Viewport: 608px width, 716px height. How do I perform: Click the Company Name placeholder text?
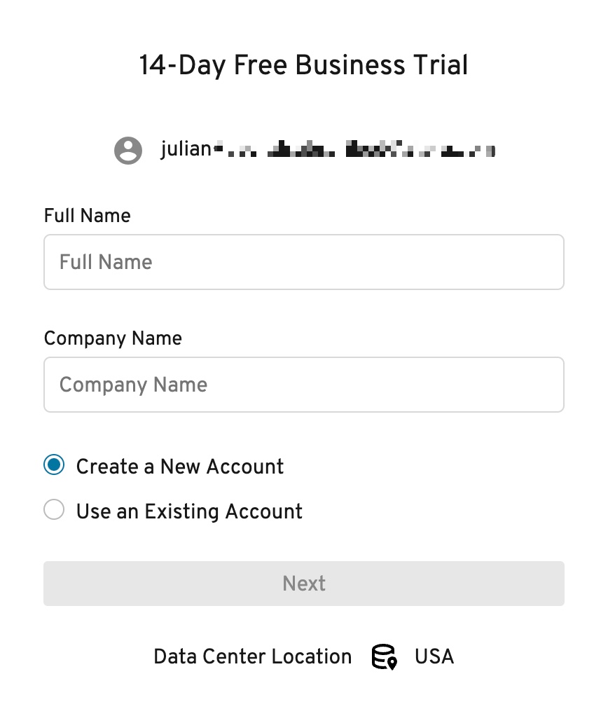(x=133, y=385)
